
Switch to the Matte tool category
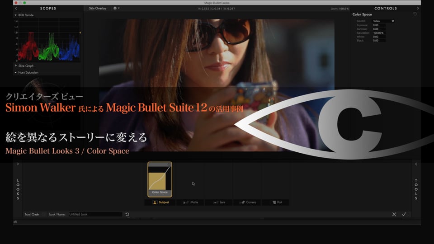click(191, 202)
